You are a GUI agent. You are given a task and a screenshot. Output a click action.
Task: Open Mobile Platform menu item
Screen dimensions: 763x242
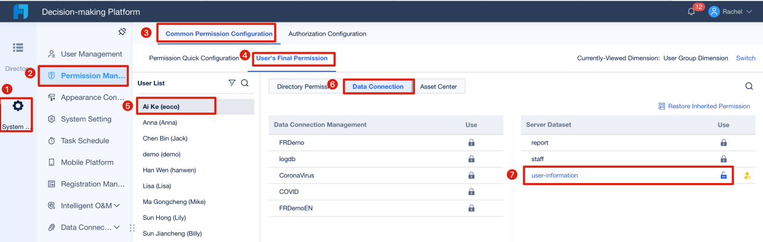pos(87,162)
